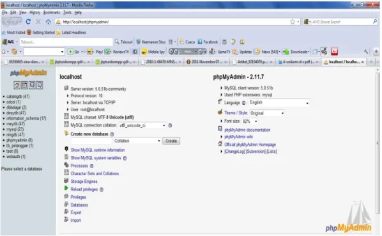The height and width of the screenshot is (236, 382).
Task: Click the ReviewsTV toolbar button
Action: click(117, 52)
